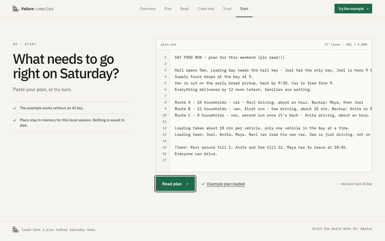Click the 'Loading team: Joel, Anita, Maya' line
The height and width of the screenshot is (241, 385).
click(273, 134)
